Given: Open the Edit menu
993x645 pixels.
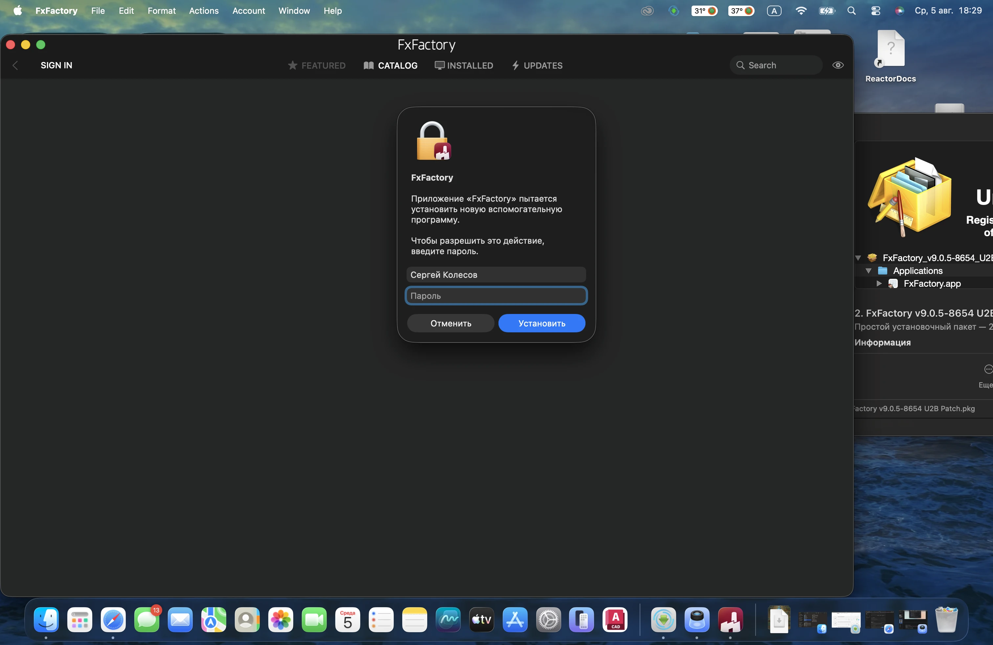Looking at the screenshot, I should coord(126,11).
